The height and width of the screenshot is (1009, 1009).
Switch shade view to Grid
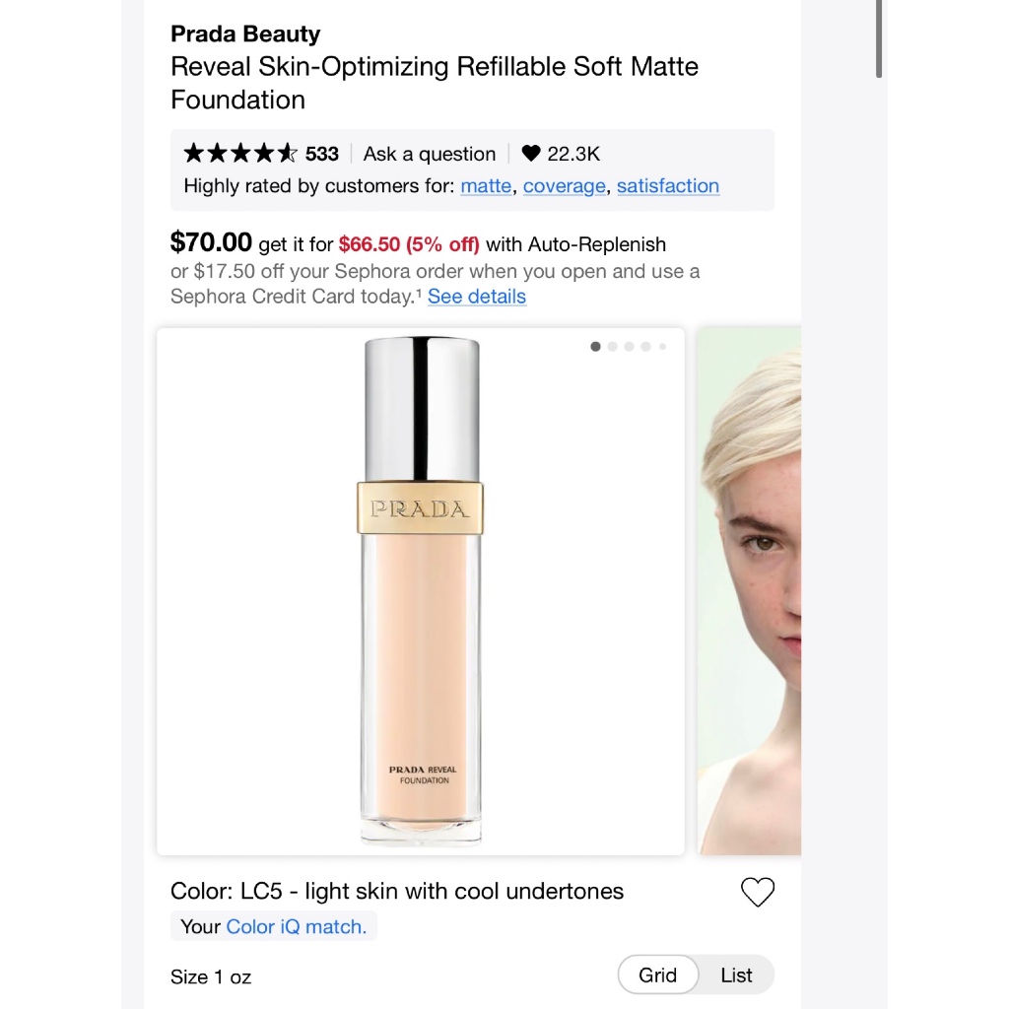657,975
